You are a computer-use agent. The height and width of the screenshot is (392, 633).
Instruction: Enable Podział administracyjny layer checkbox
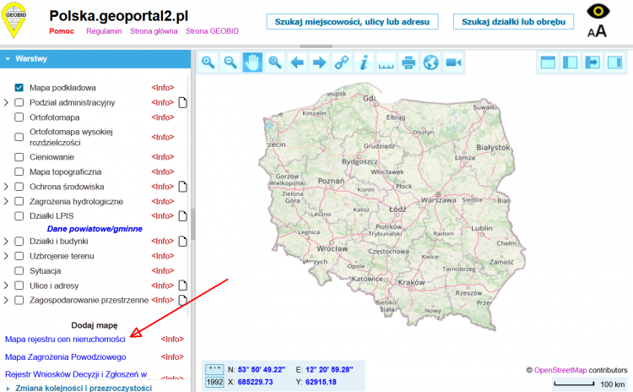[x=19, y=103]
